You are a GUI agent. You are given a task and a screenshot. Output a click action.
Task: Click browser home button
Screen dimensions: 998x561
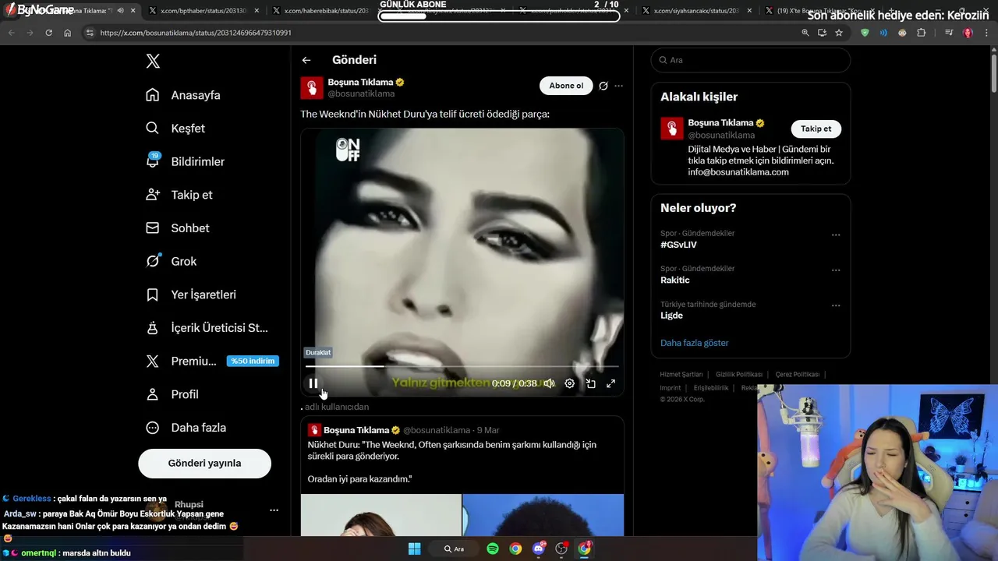67,33
